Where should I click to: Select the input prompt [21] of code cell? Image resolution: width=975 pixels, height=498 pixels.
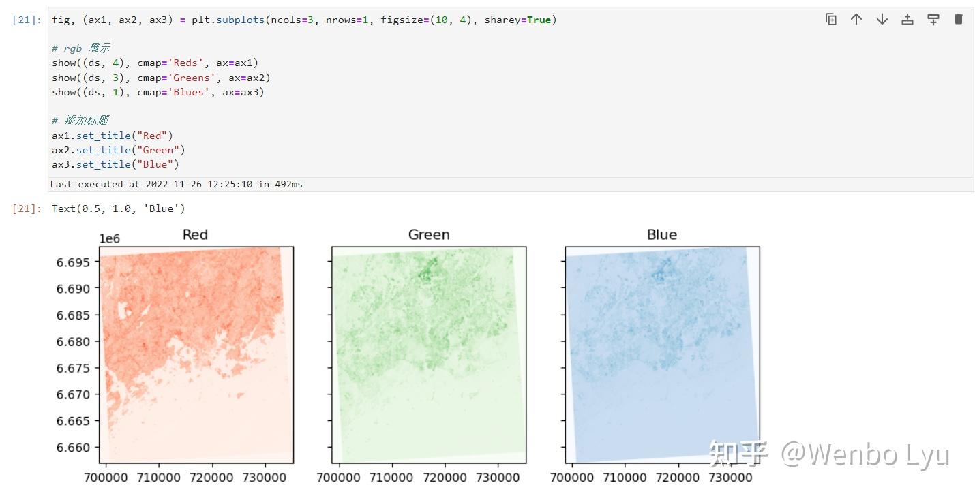point(27,20)
